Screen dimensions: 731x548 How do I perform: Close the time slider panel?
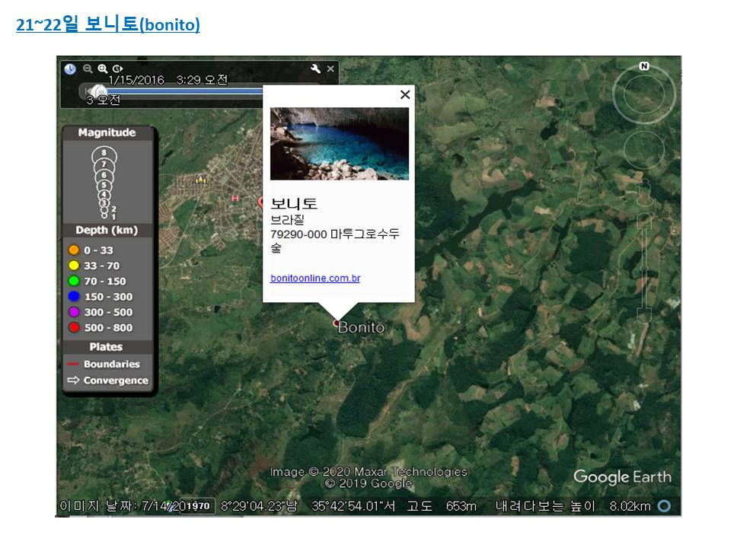coord(330,68)
